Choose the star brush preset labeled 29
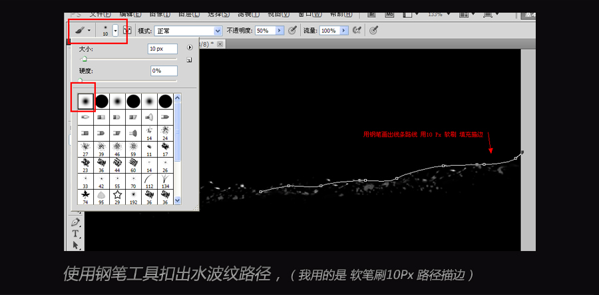The image size is (599, 295). coord(117,195)
